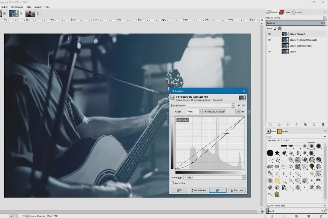328x218 pixels.
Task: Open the layers dock configuration menu
Action: point(326,12)
